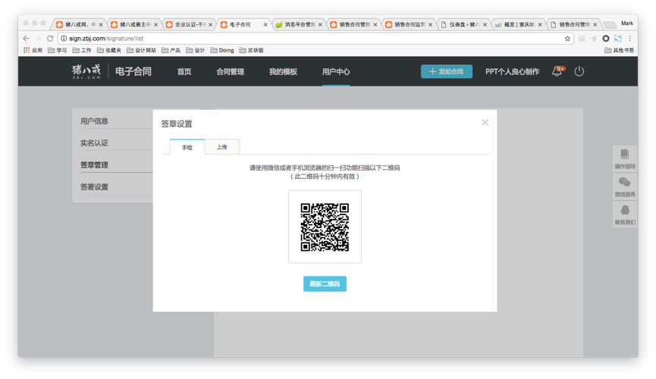656x379 pixels.
Task: Click the 此二维码十分钟内有效 notice text
Action: pyautogui.click(x=325, y=177)
